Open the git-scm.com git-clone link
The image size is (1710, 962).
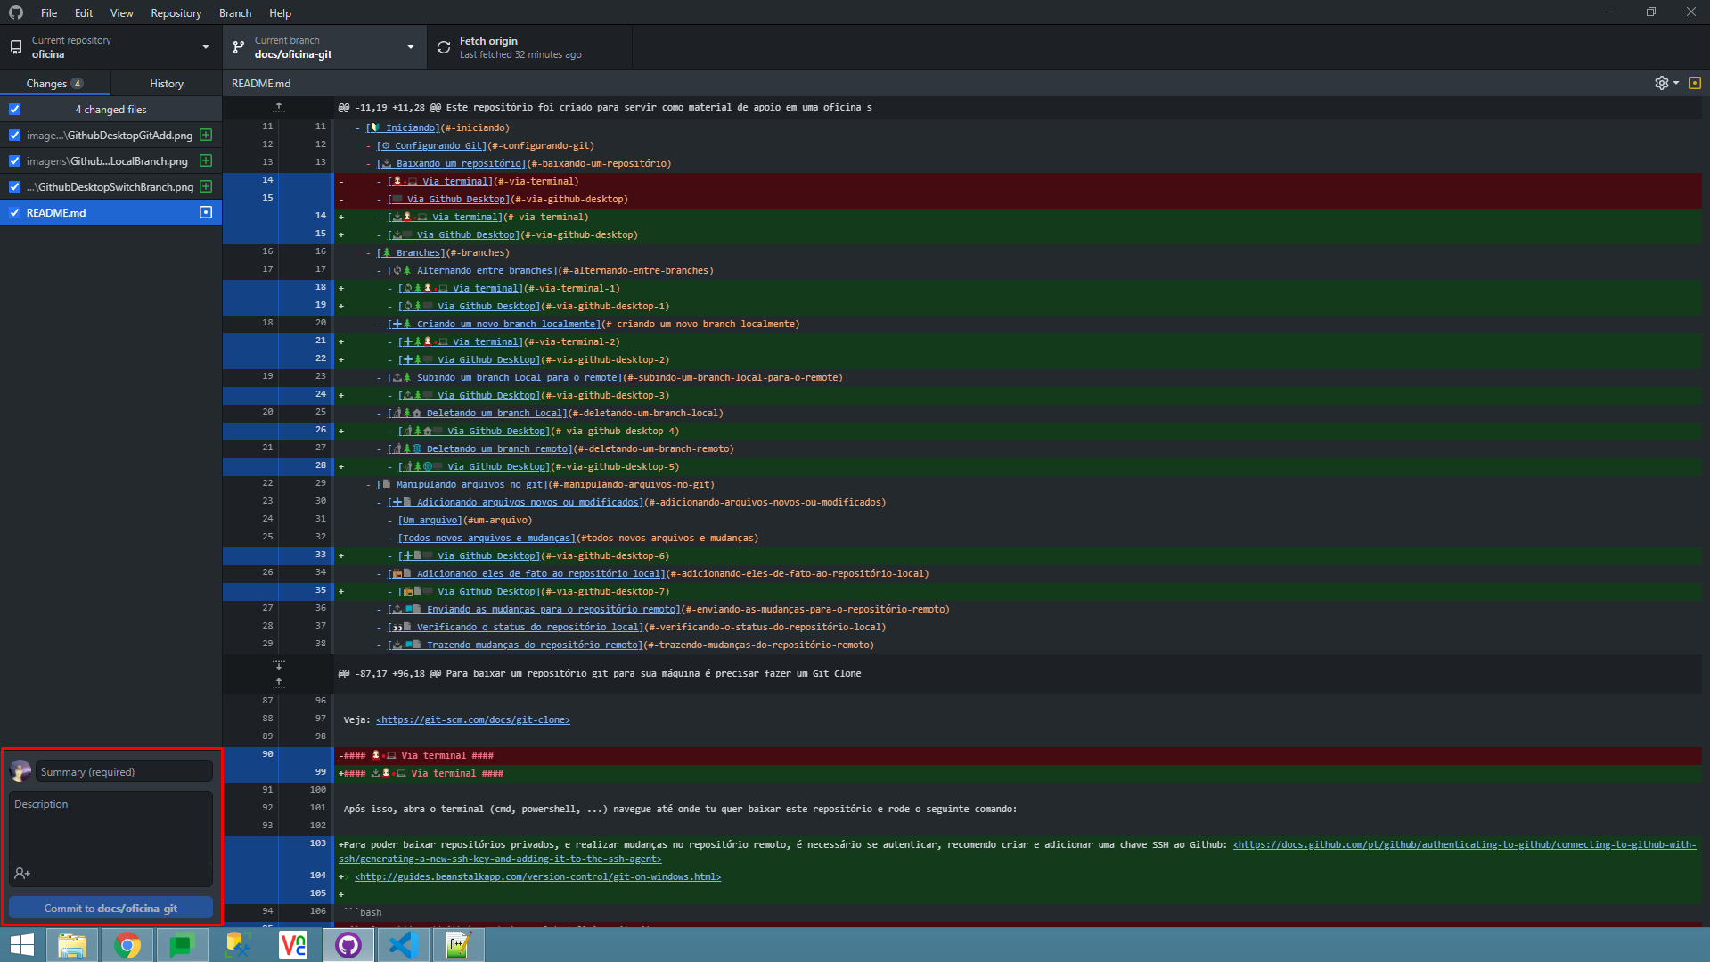[x=472, y=719]
